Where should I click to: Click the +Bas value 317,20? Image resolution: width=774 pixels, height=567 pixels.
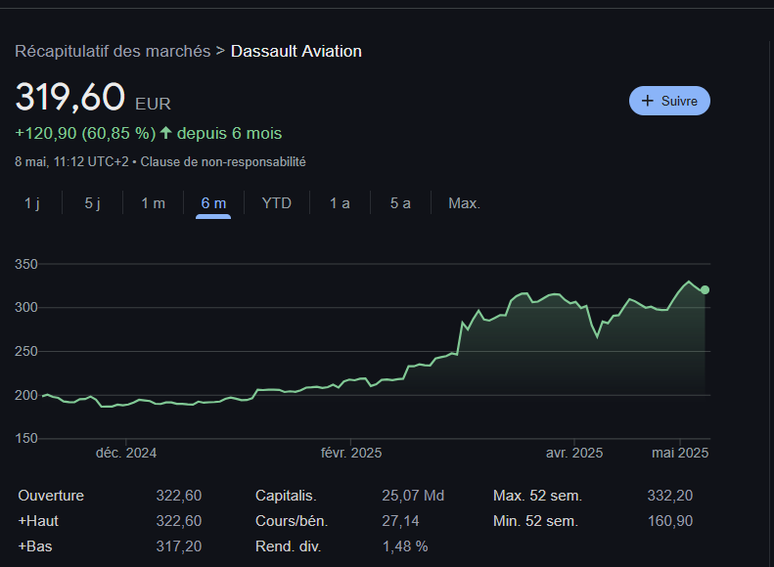[x=179, y=546]
